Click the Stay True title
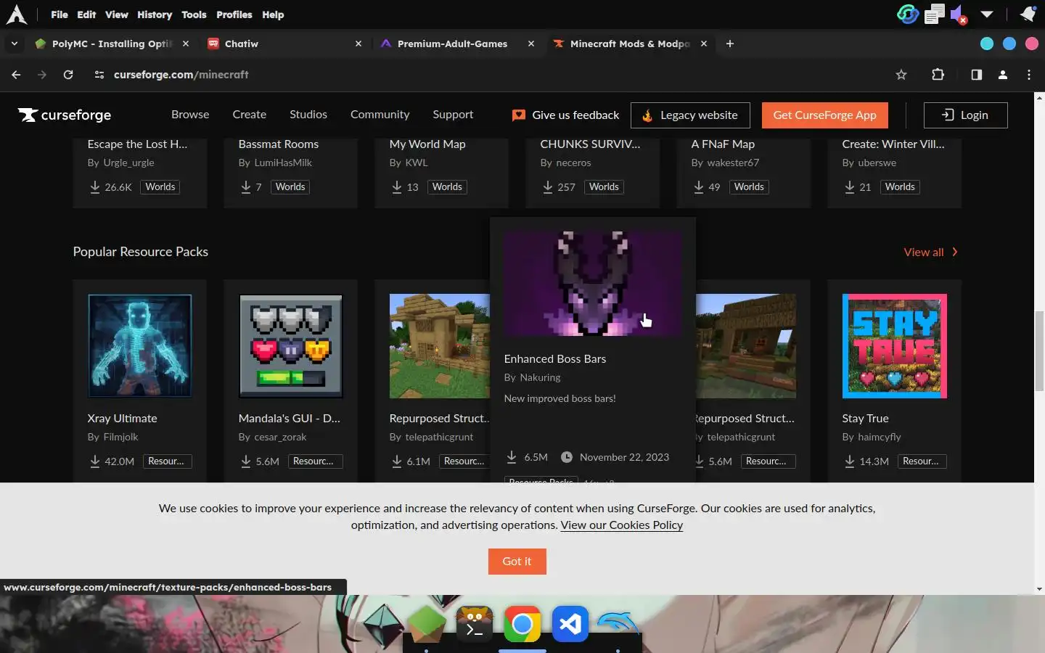This screenshot has height=653, width=1045. click(865, 418)
